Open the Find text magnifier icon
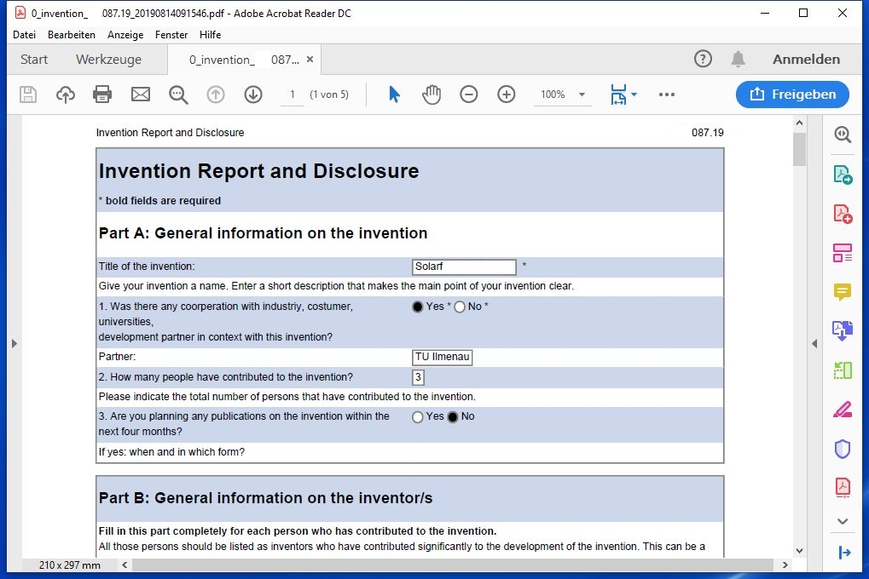 tap(178, 95)
